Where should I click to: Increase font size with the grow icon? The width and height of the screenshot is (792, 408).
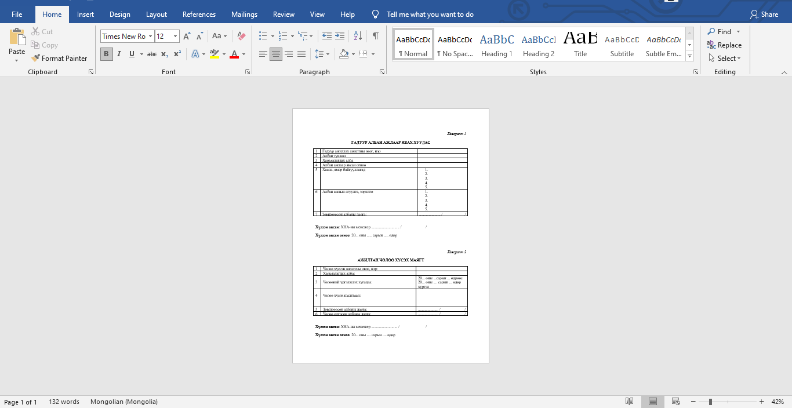tap(187, 36)
